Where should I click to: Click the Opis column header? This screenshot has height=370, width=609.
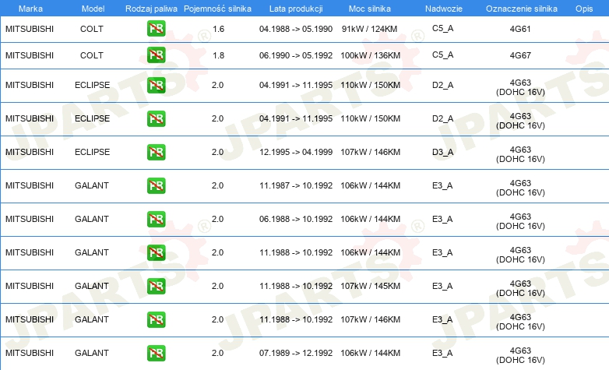584,9
